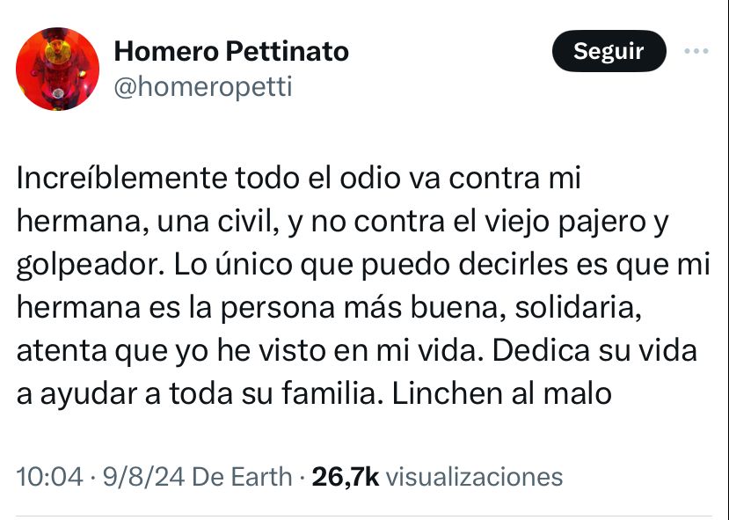This screenshot has width=729, height=520.
Task: Open the @homeropetti handle link
Action: (203, 86)
